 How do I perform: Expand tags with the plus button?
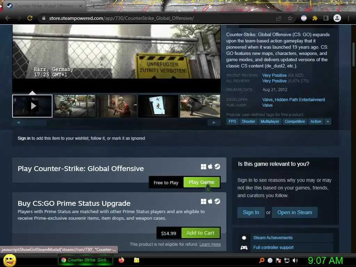(x=327, y=121)
